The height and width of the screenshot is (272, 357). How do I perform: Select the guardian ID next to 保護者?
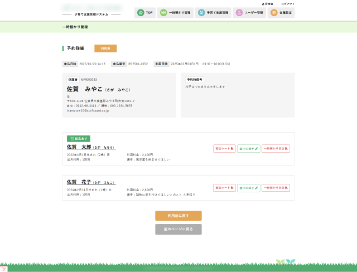89,80
